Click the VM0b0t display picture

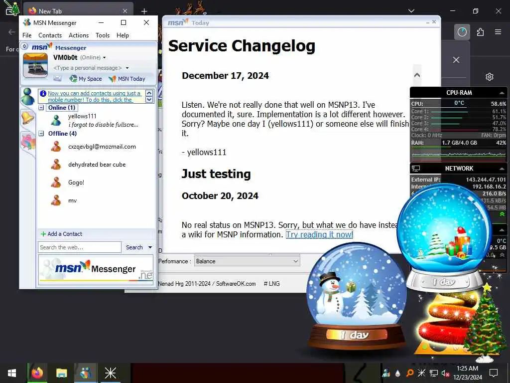(35, 66)
